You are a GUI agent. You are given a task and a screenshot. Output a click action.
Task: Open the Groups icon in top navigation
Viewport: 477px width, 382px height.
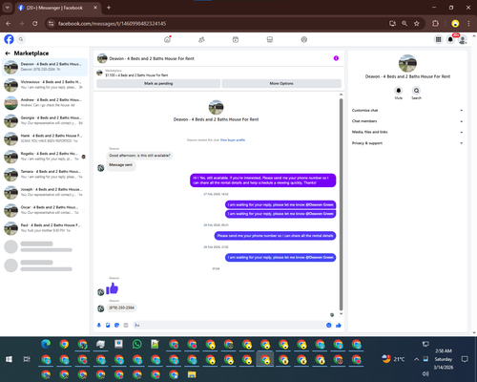(x=304, y=39)
